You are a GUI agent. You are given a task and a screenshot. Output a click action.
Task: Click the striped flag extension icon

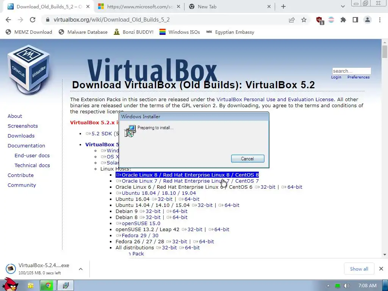(x=331, y=20)
